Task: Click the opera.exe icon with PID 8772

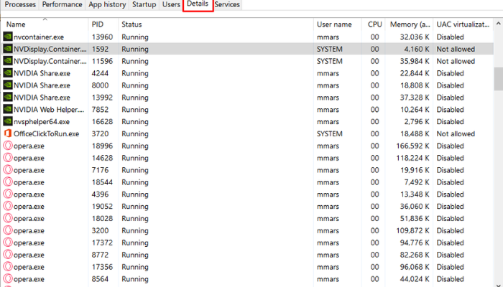Action: (x=8, y=255)
